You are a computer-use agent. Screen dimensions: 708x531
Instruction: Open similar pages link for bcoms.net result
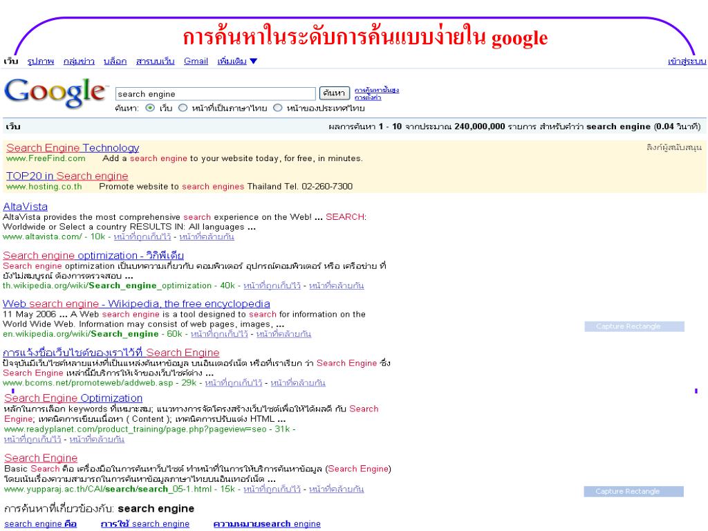[298, 383]
